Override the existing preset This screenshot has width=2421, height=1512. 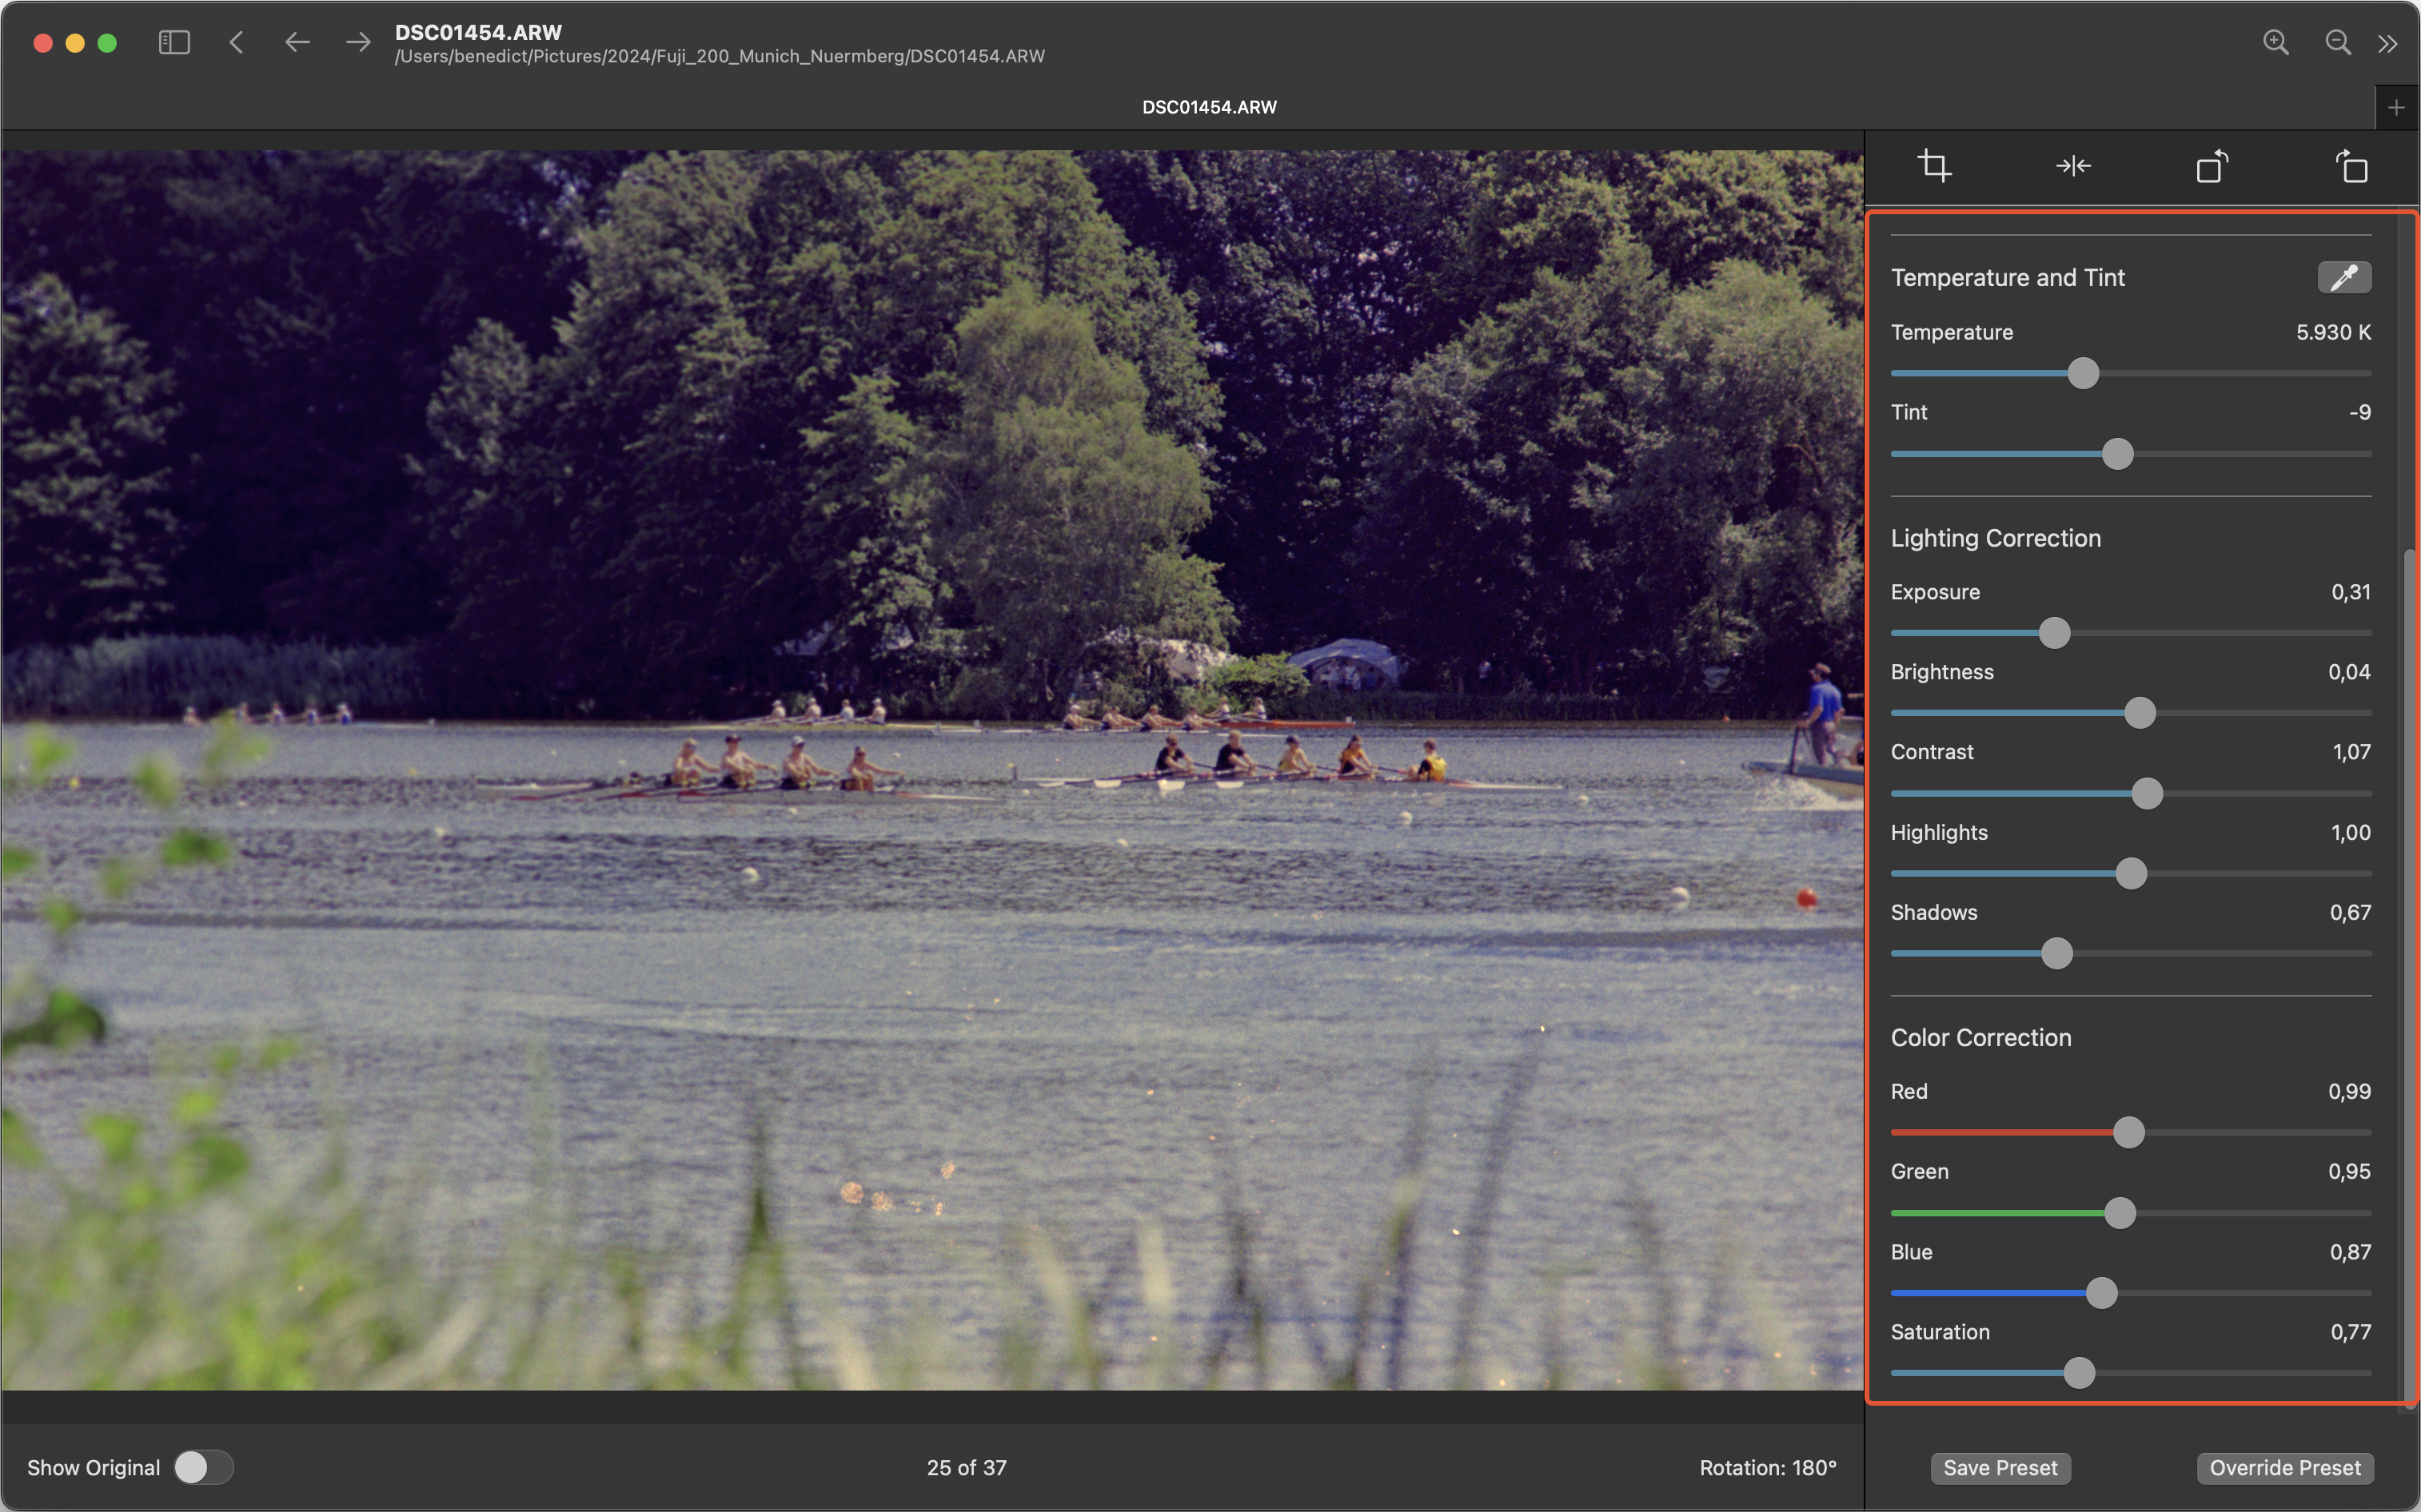(x=2284, y=1468)
